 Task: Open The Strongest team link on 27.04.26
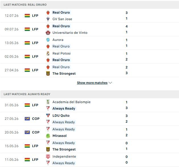(x=64, y=74)
